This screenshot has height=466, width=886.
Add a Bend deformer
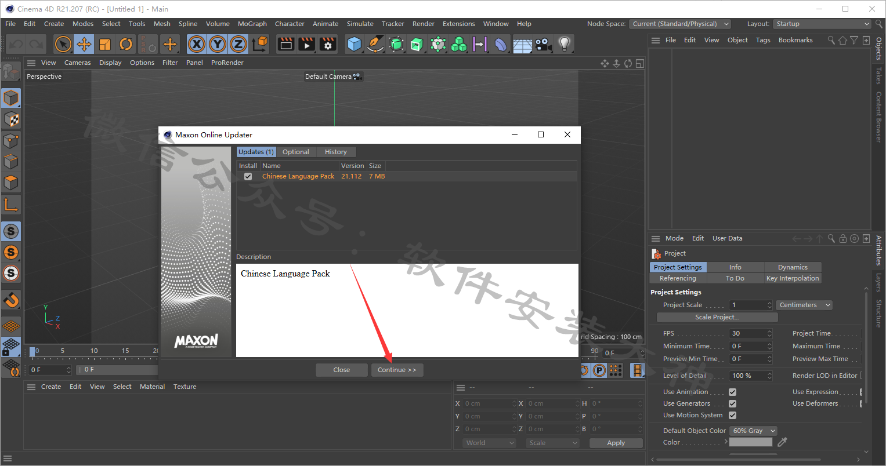coord(501,44)
